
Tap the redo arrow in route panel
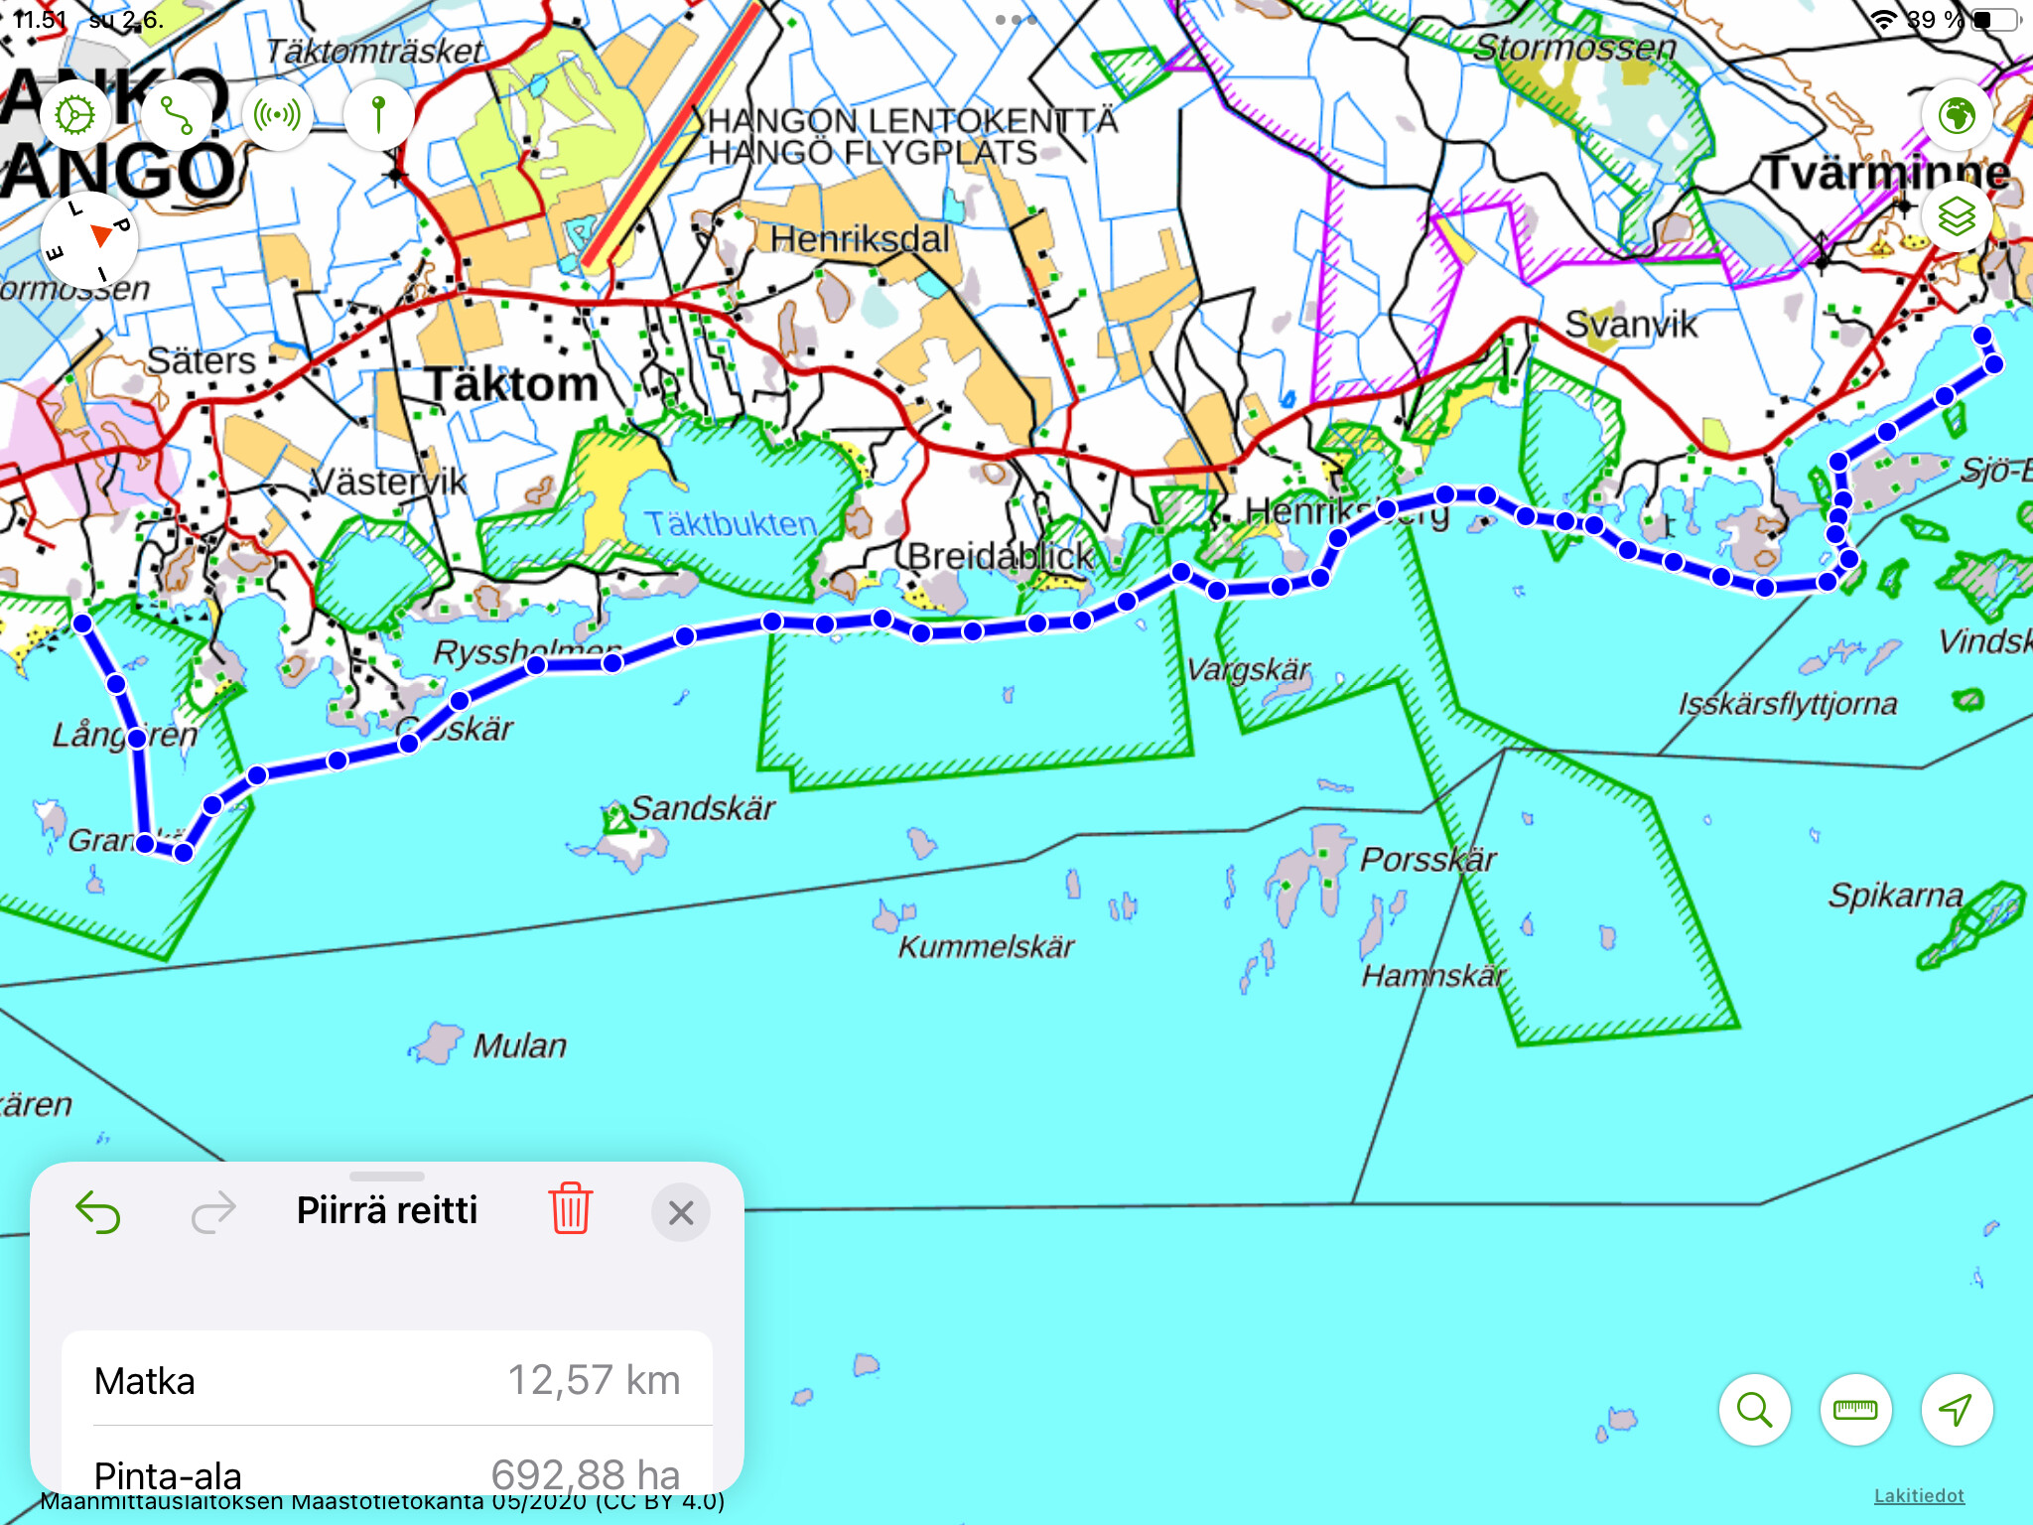[x=212, y=1212]
